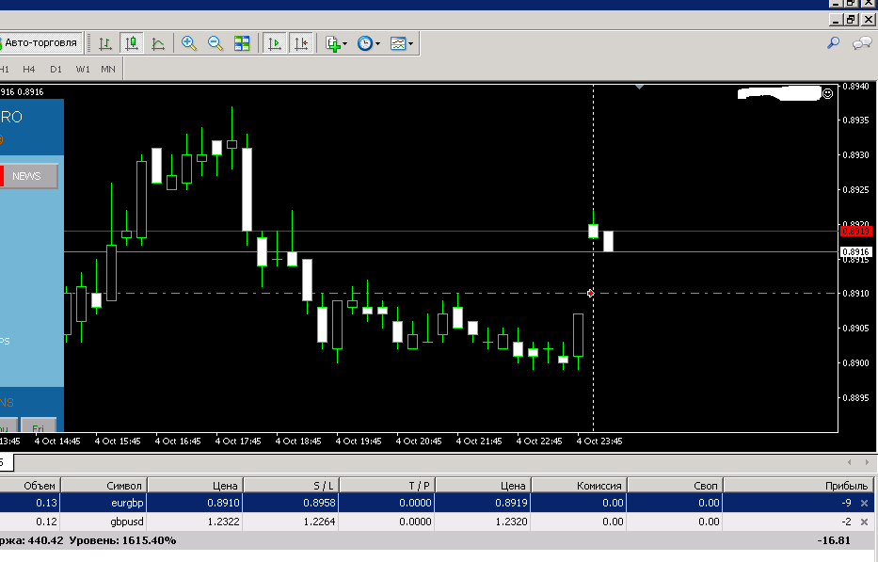The width and height of the screenshot is (878, 562).
Task: Click the eurgbp stop loss 0.8958
Action: click(x=319, y=503)
